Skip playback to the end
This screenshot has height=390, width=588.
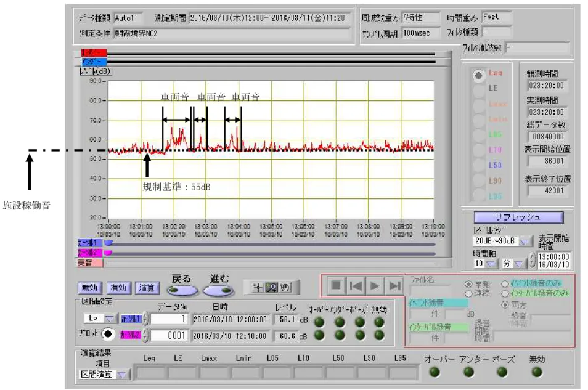394,286
